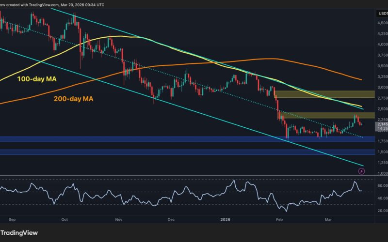
Task: Click the 20.00 RSI axis label
Action: pyautogui.click(x=382, y=211)
